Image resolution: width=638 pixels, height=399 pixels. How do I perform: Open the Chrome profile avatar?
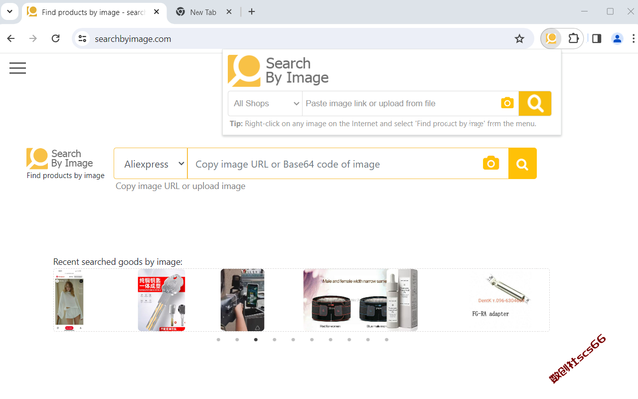617,38
